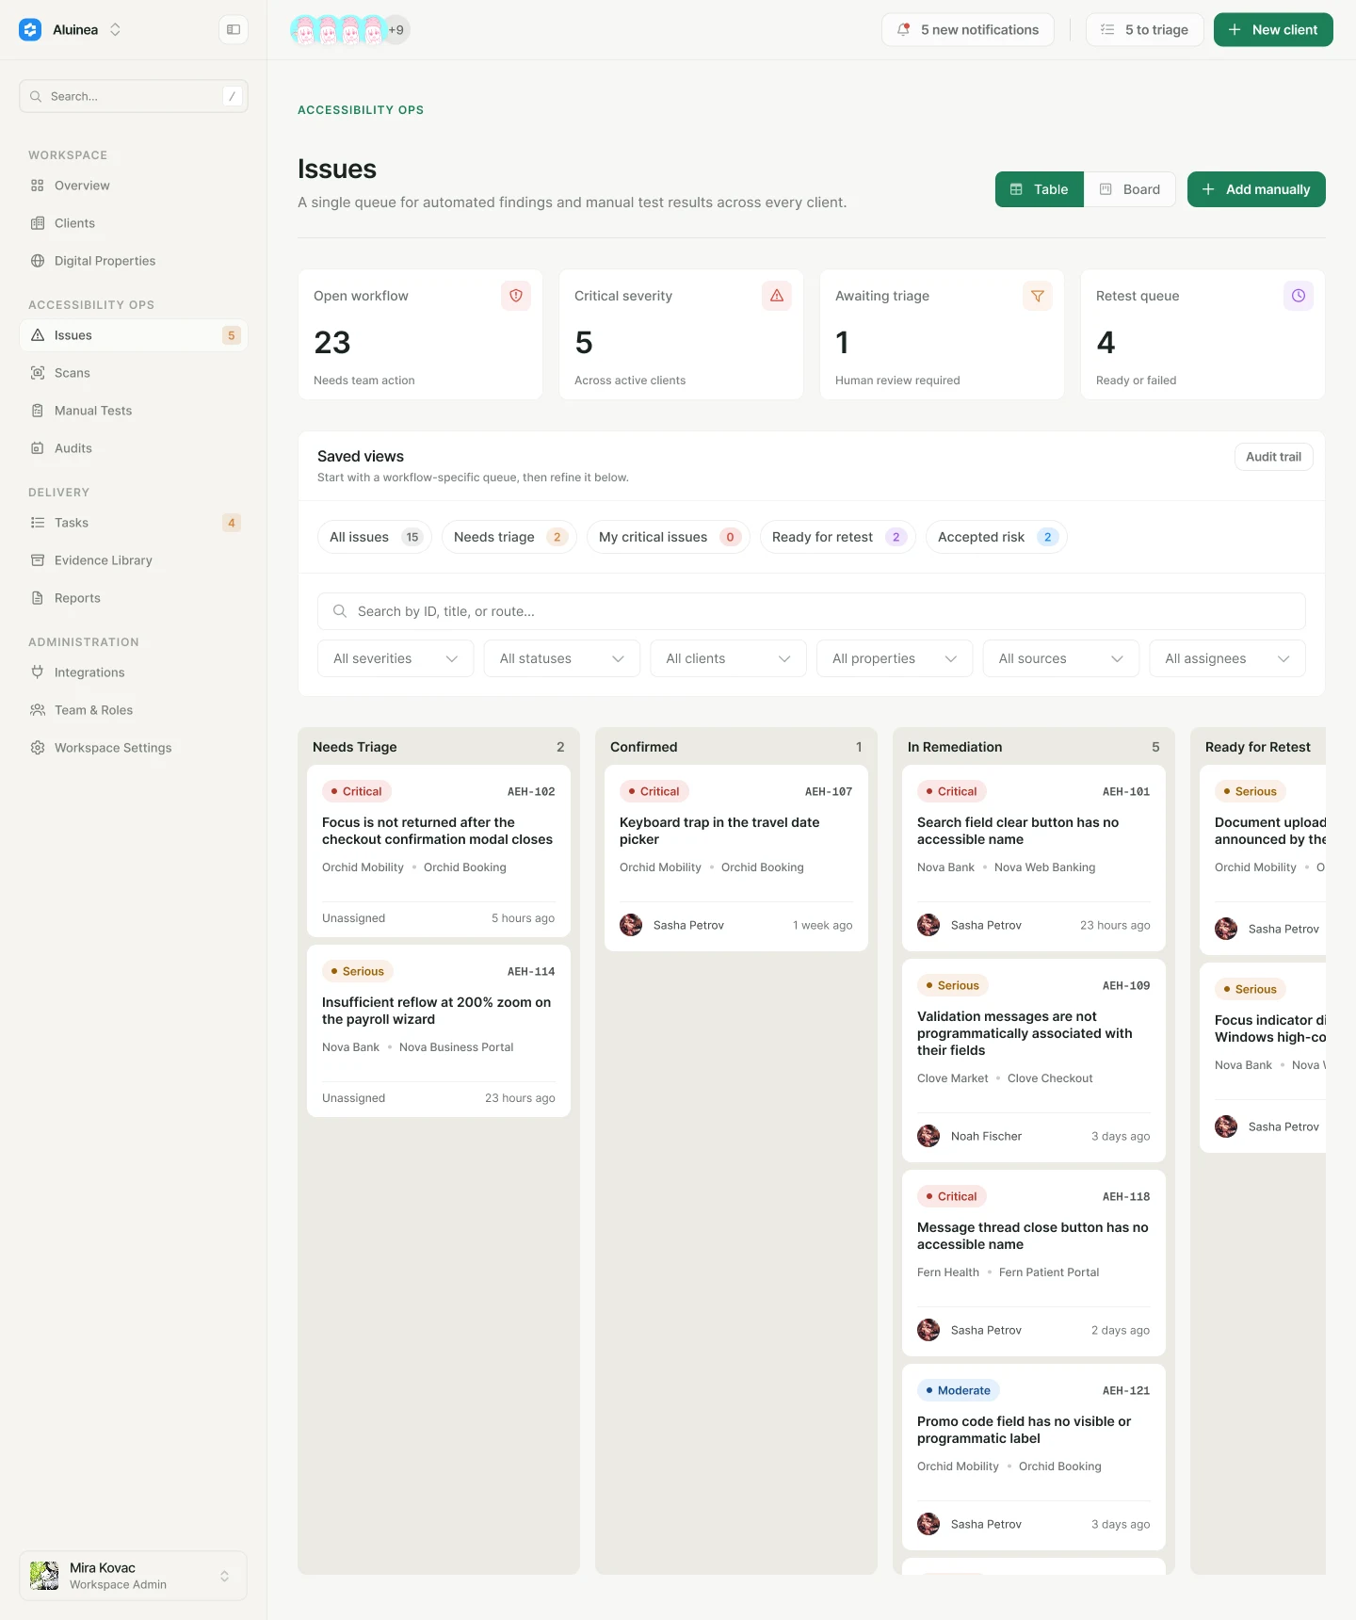Click the Team & Roles people icon
Image resolution: width=1356 pixels, height=1620 pixels.
coord(38,710)
